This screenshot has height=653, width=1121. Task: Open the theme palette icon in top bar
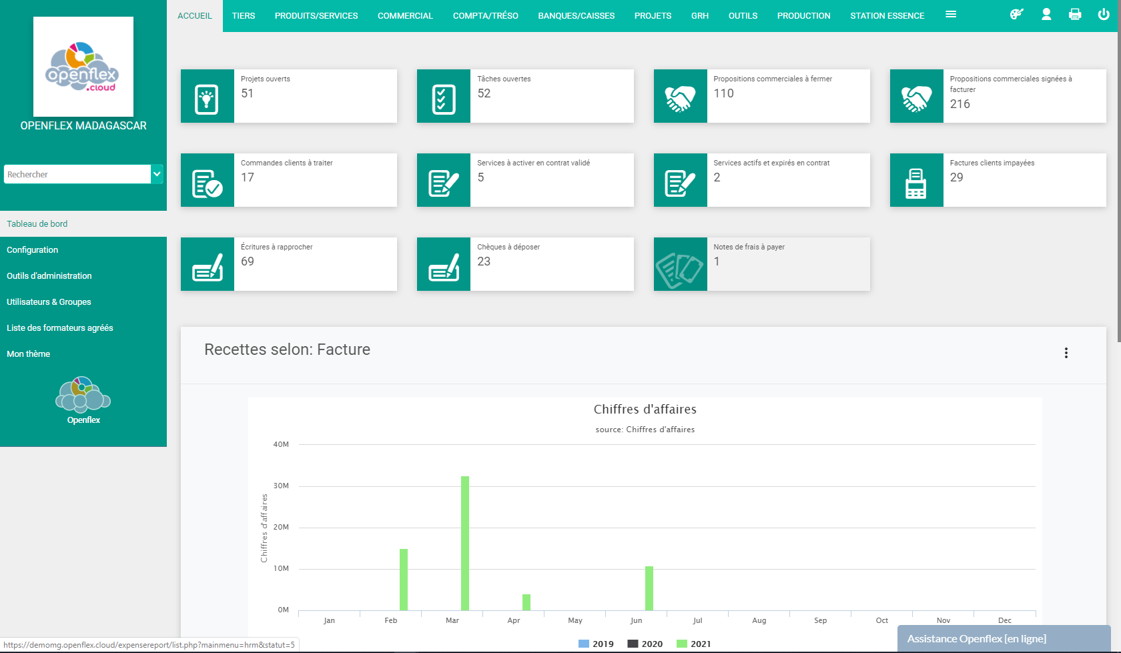tap(1016, 14)
